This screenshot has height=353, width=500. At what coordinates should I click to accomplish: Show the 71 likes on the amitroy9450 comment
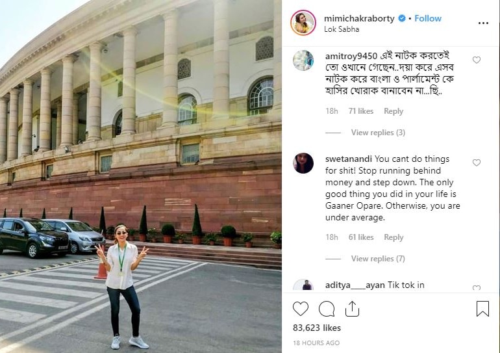coord(360,111)
